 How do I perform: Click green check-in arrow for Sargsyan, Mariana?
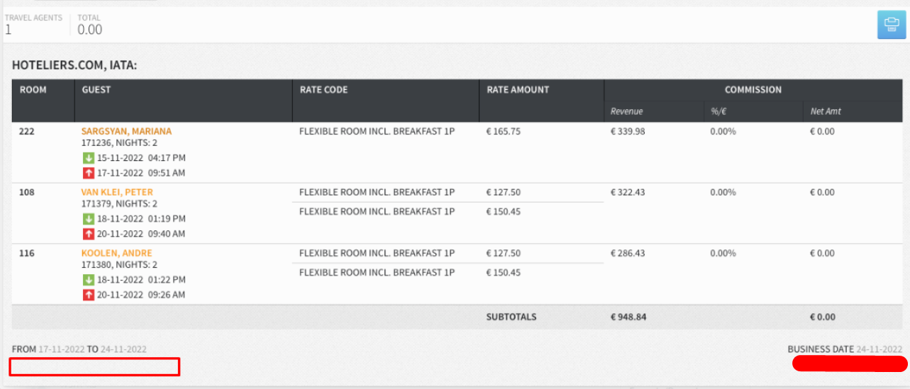point(89,158)
